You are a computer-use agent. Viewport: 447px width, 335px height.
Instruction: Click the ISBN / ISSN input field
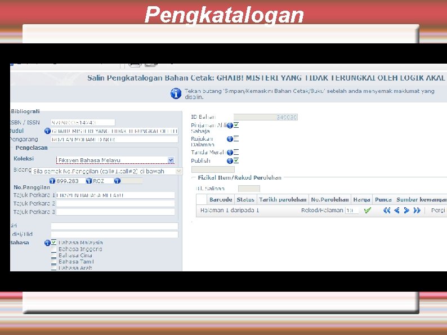pos(83,123)
